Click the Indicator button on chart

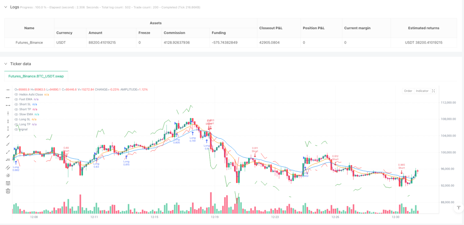pyautogui.click(x=422, y=91)
